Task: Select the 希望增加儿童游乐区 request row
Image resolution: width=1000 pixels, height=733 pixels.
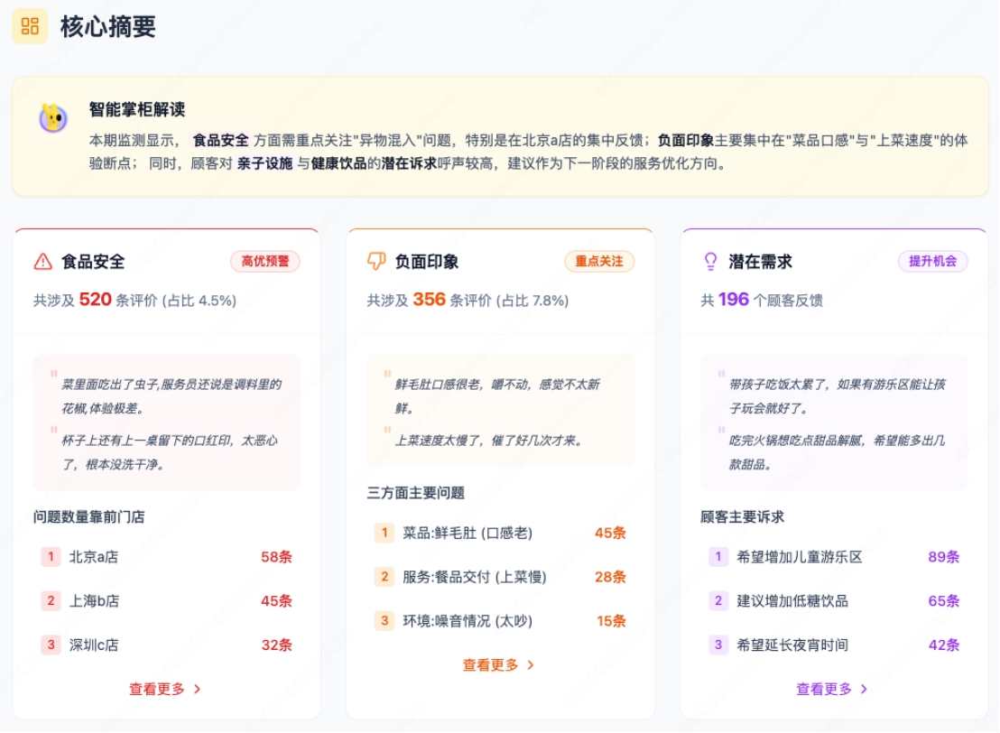Action: click(834, 557)
